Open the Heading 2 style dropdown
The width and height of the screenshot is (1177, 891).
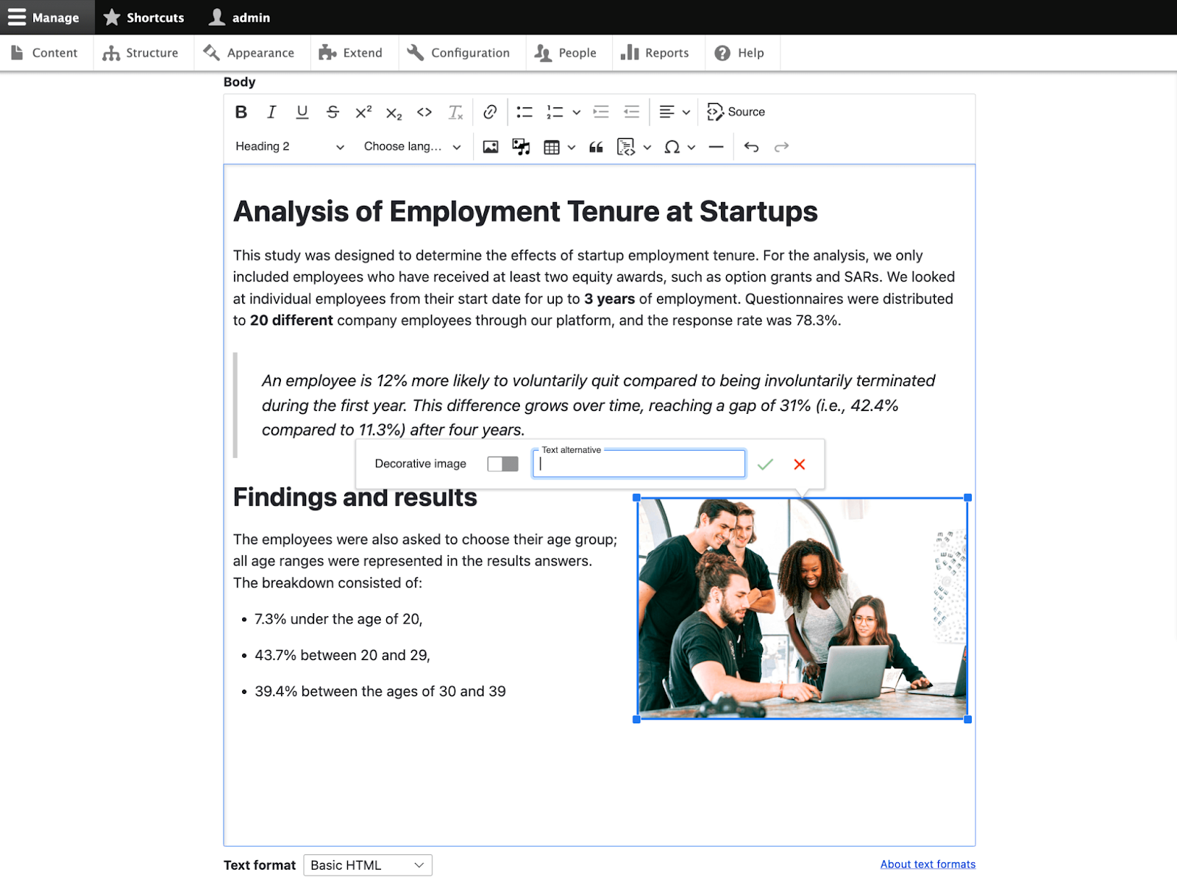[x=288, y=146]
